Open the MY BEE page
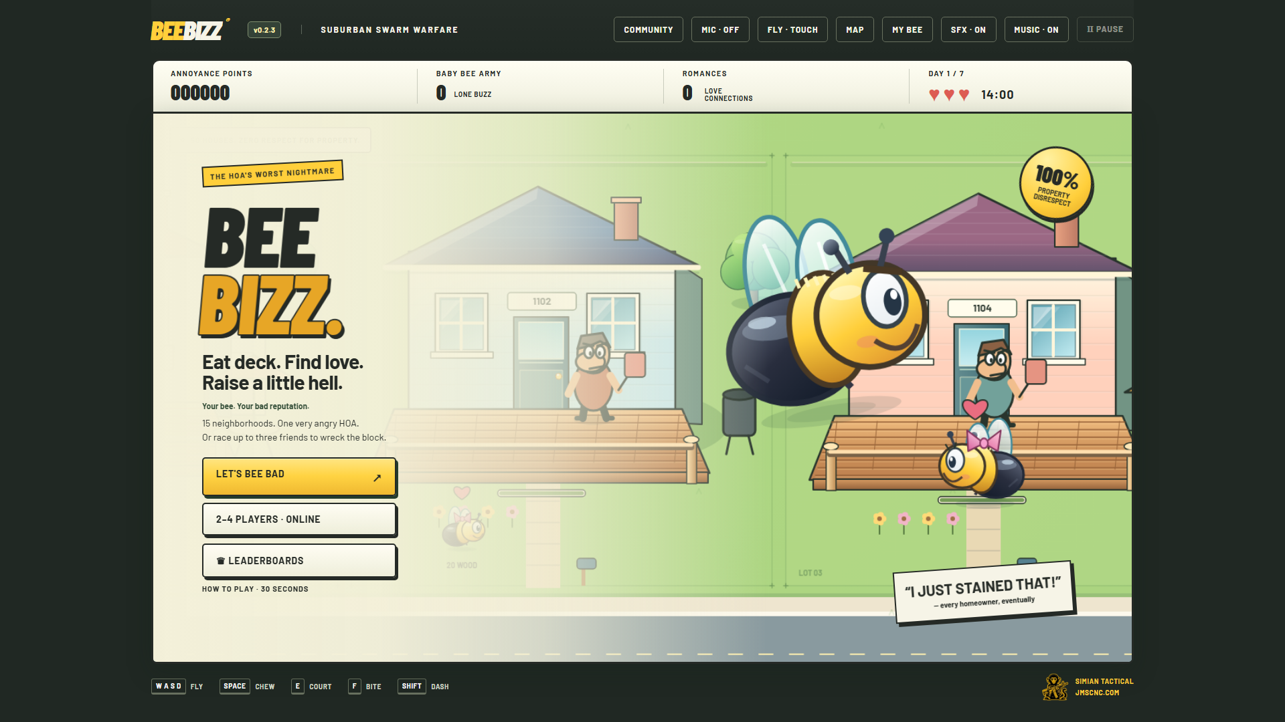 (x=908, y=29)
